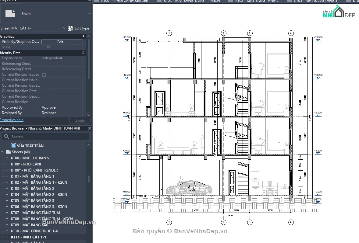The height and width of the screenshot is (243, 359).
Task: Click the Project Browser scrollbar up arrow
Action: pos(89,145)
